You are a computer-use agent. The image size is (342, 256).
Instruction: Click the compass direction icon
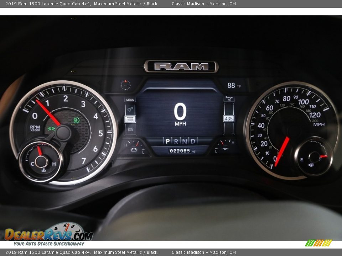(x=125, y=85)
